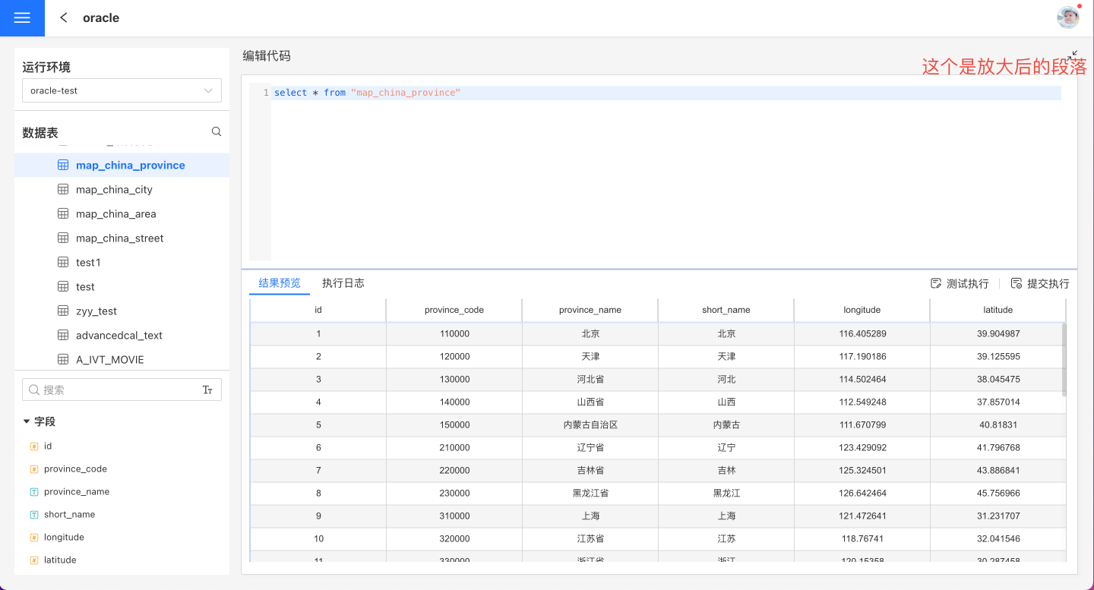
Task: Switch to the 执行日志 tab
Action: [x=343, y=283]
